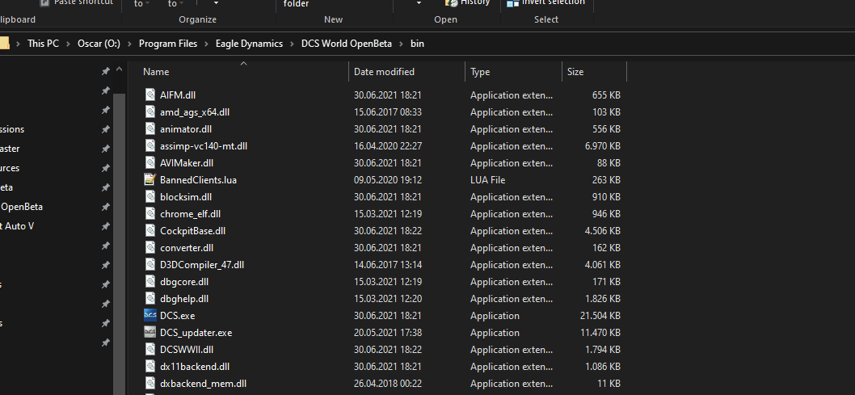Navigate to DCS World OpenBeta in breadcrumb
Screen dimensions: 855x395
click(x=346, y=44)
